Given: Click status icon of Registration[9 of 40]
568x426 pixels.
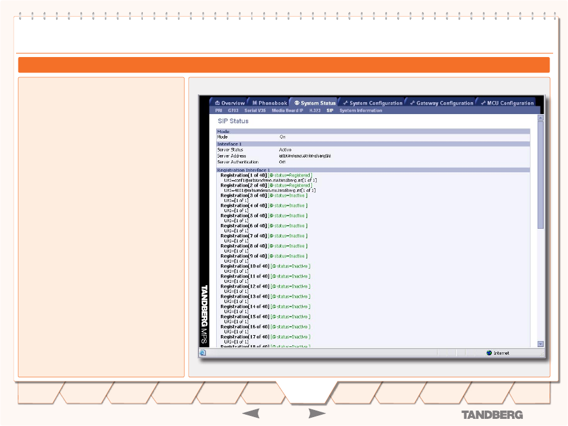Looking at the screenshot, I should pyautogui.click(x=271, y=257).
